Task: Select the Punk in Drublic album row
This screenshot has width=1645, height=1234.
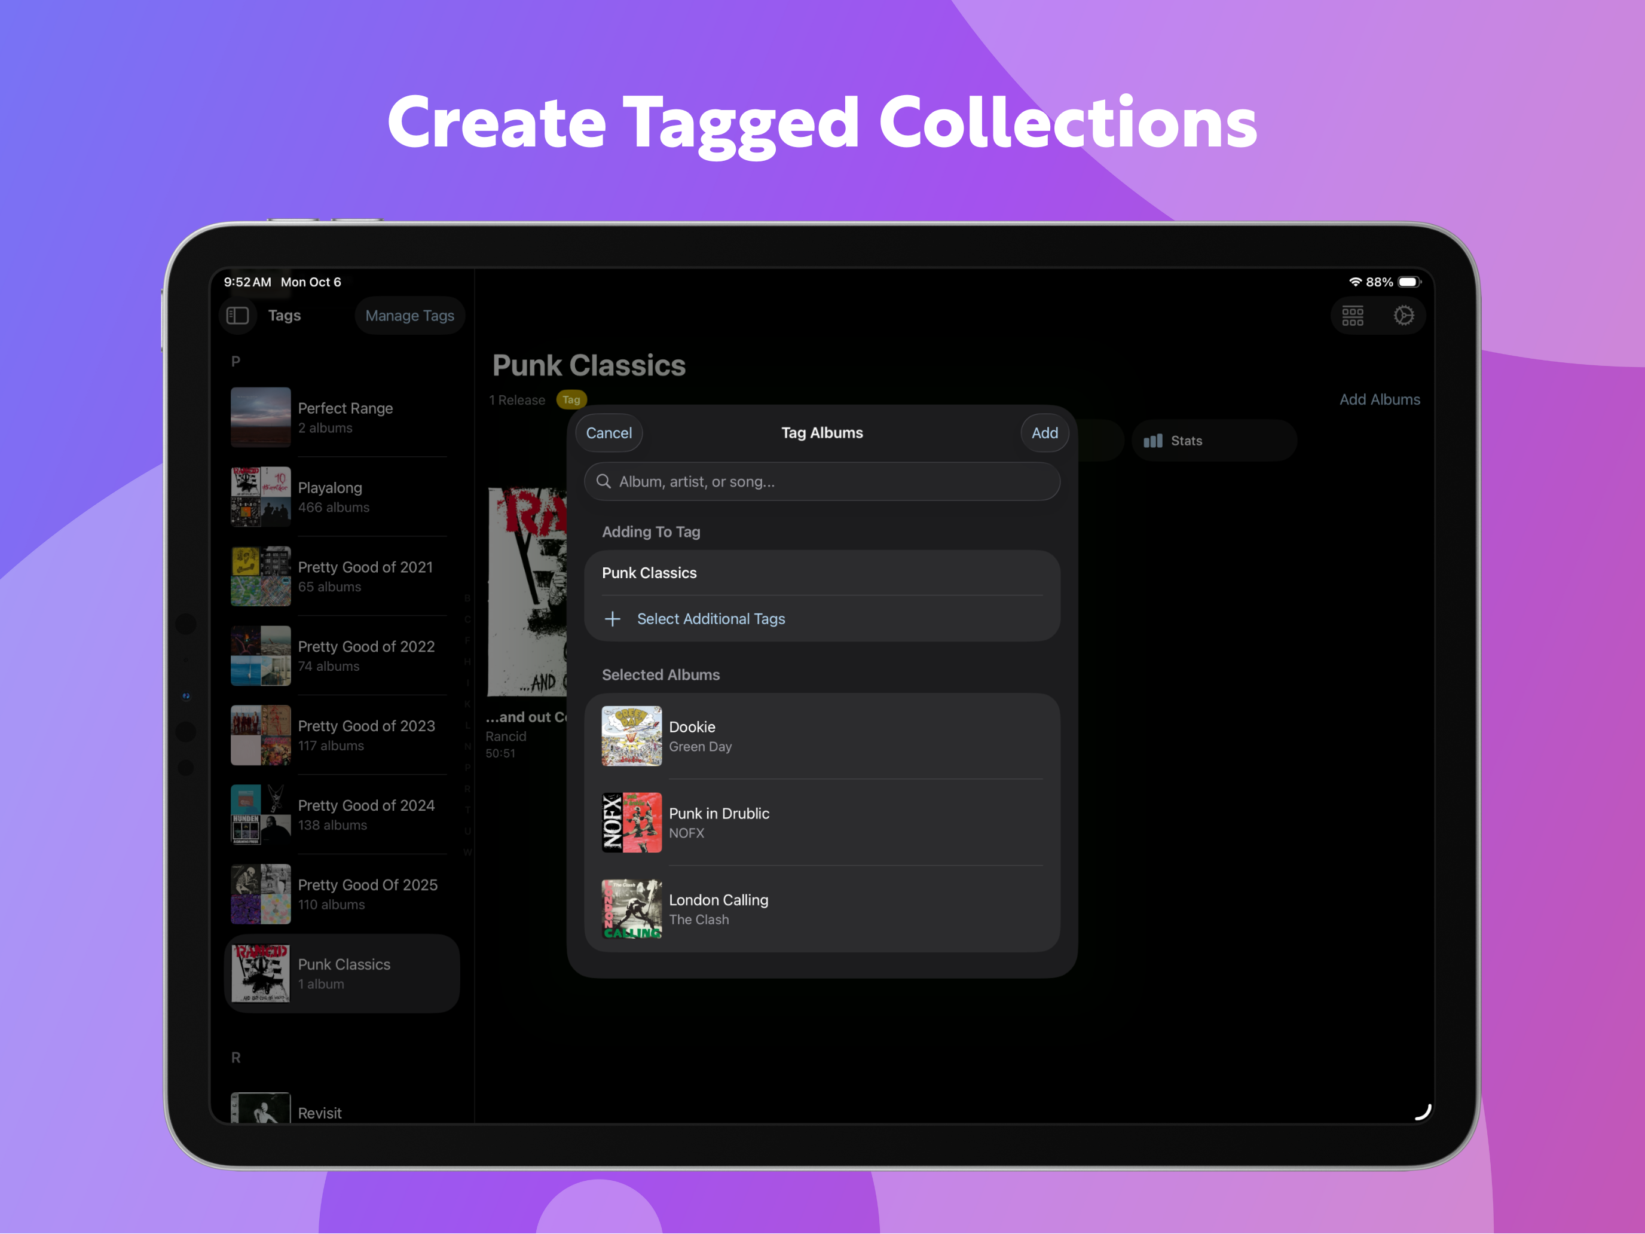Action: click(x=822, y=823)
